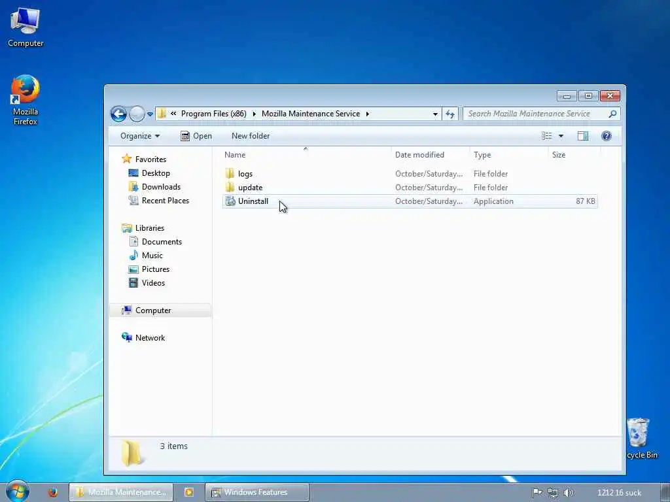Switch to Mozilla Maintenance taskbar button

pos(121,492)
